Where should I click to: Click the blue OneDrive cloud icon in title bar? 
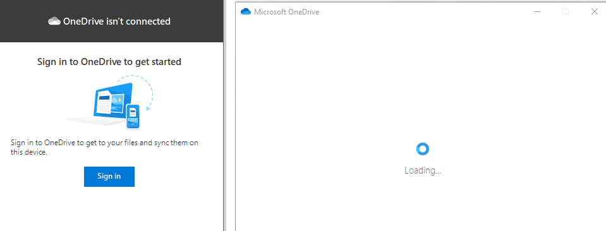246,11
